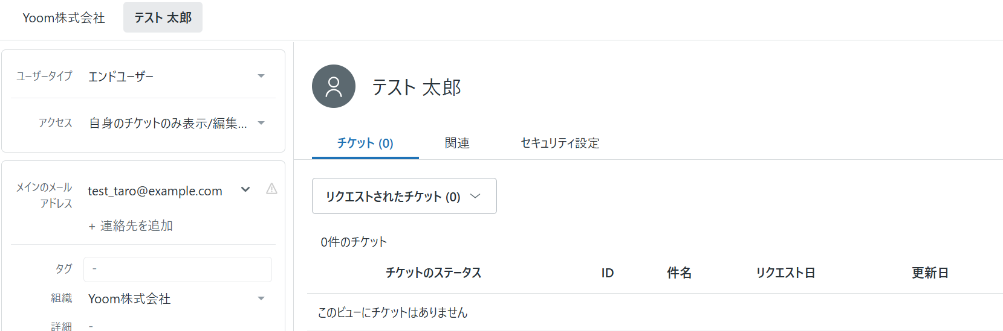Select the Yoom株式会社 top tab
This screenshot has height=331, width=1003.
63,18
